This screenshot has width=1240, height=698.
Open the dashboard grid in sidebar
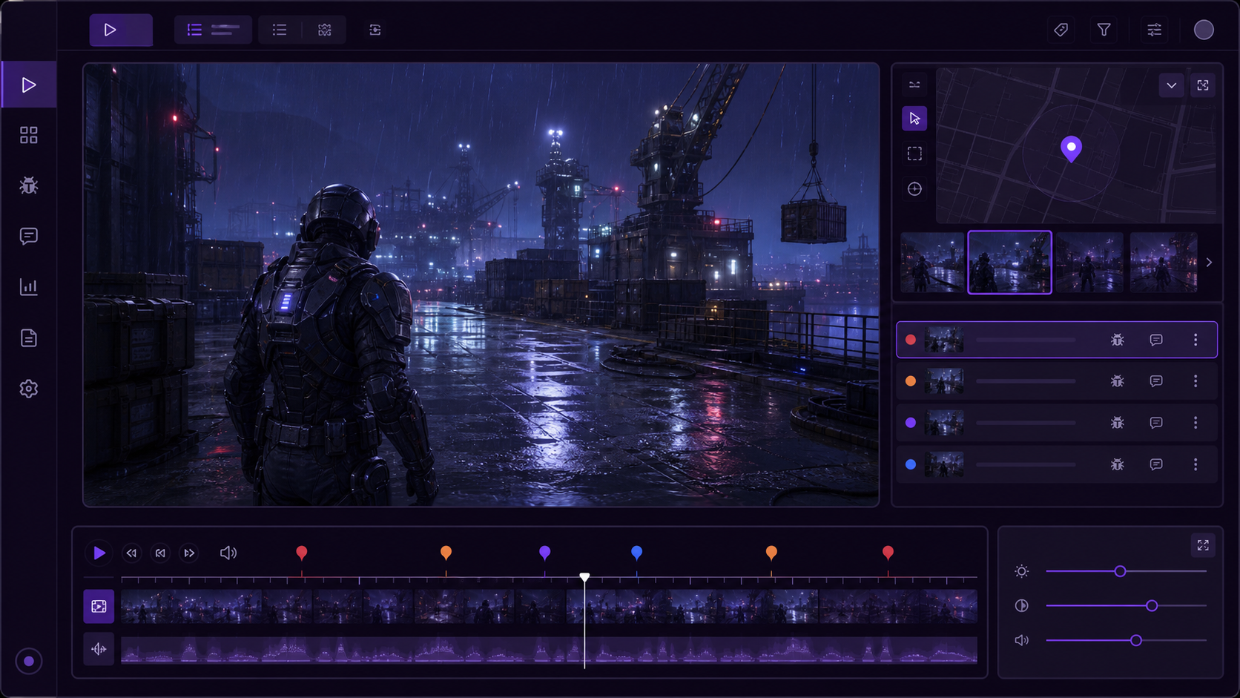29,135
